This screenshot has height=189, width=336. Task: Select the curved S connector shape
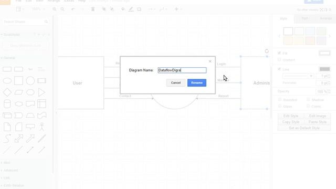pyautogui.click(x=7, y=139)
